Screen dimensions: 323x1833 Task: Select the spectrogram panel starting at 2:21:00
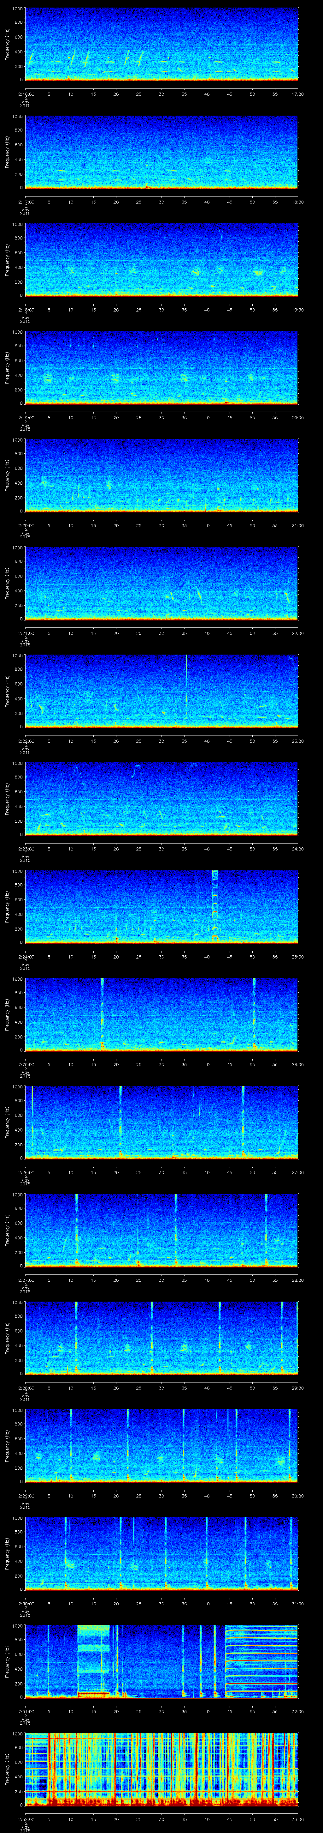coord(161,584)
